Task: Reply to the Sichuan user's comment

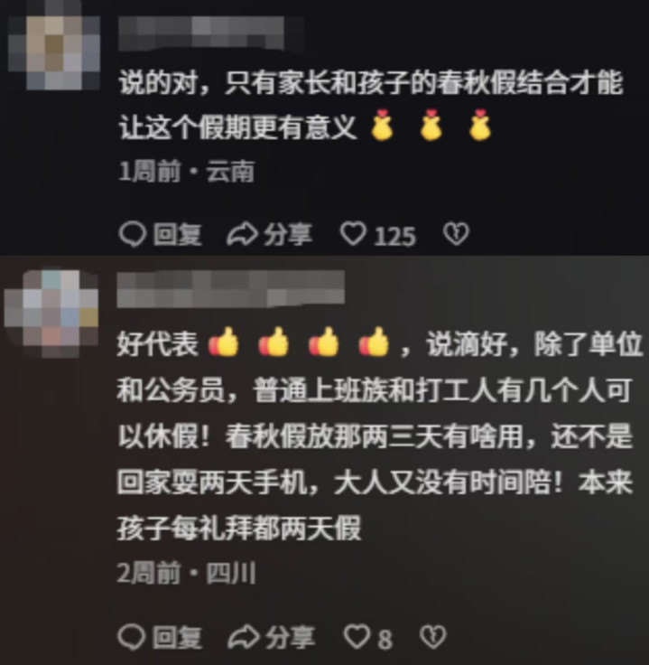Action: tap(159, 637)
